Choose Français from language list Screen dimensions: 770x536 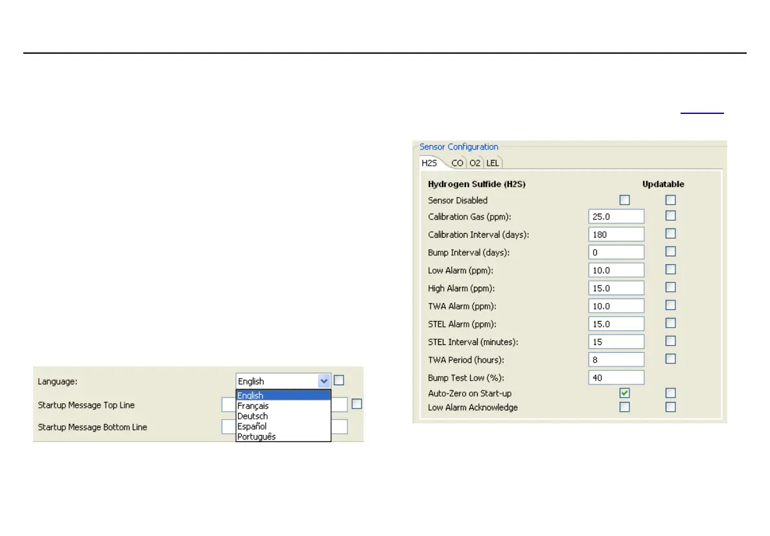click(283, 405)
